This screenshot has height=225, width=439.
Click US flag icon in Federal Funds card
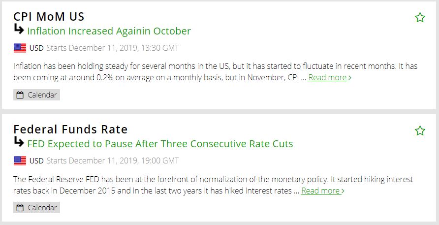pyautogui.click(x=20, y=161)
